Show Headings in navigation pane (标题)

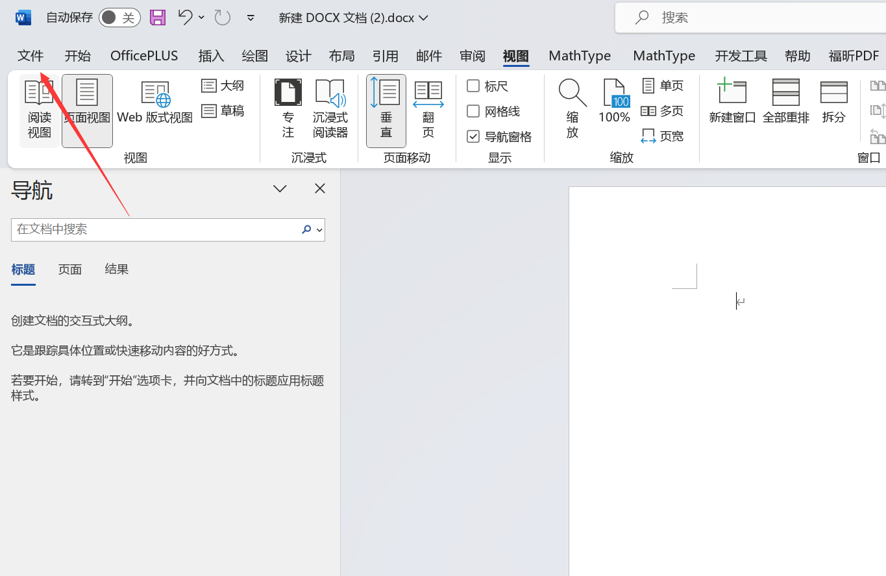tap(23, 269)
